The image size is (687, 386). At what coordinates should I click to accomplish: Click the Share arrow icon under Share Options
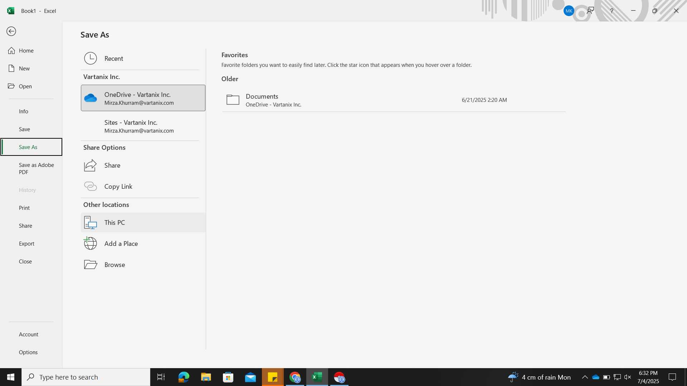tap(91, 165)
